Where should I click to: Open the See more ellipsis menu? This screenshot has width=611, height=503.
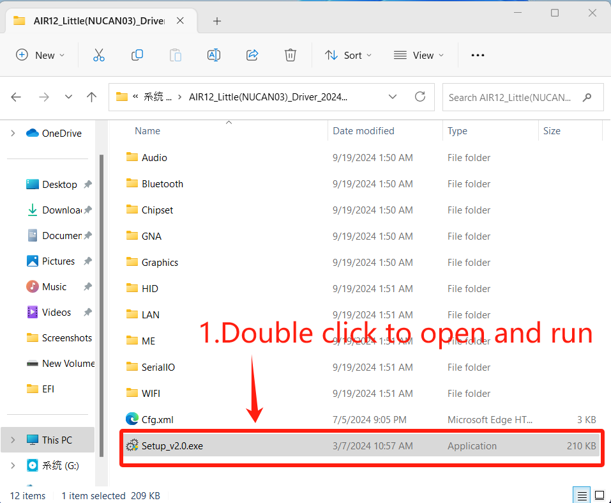point(478,55)
